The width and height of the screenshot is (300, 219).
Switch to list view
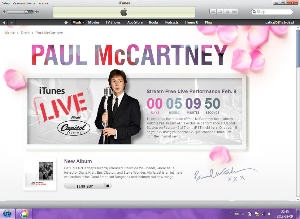coord(213,12)
